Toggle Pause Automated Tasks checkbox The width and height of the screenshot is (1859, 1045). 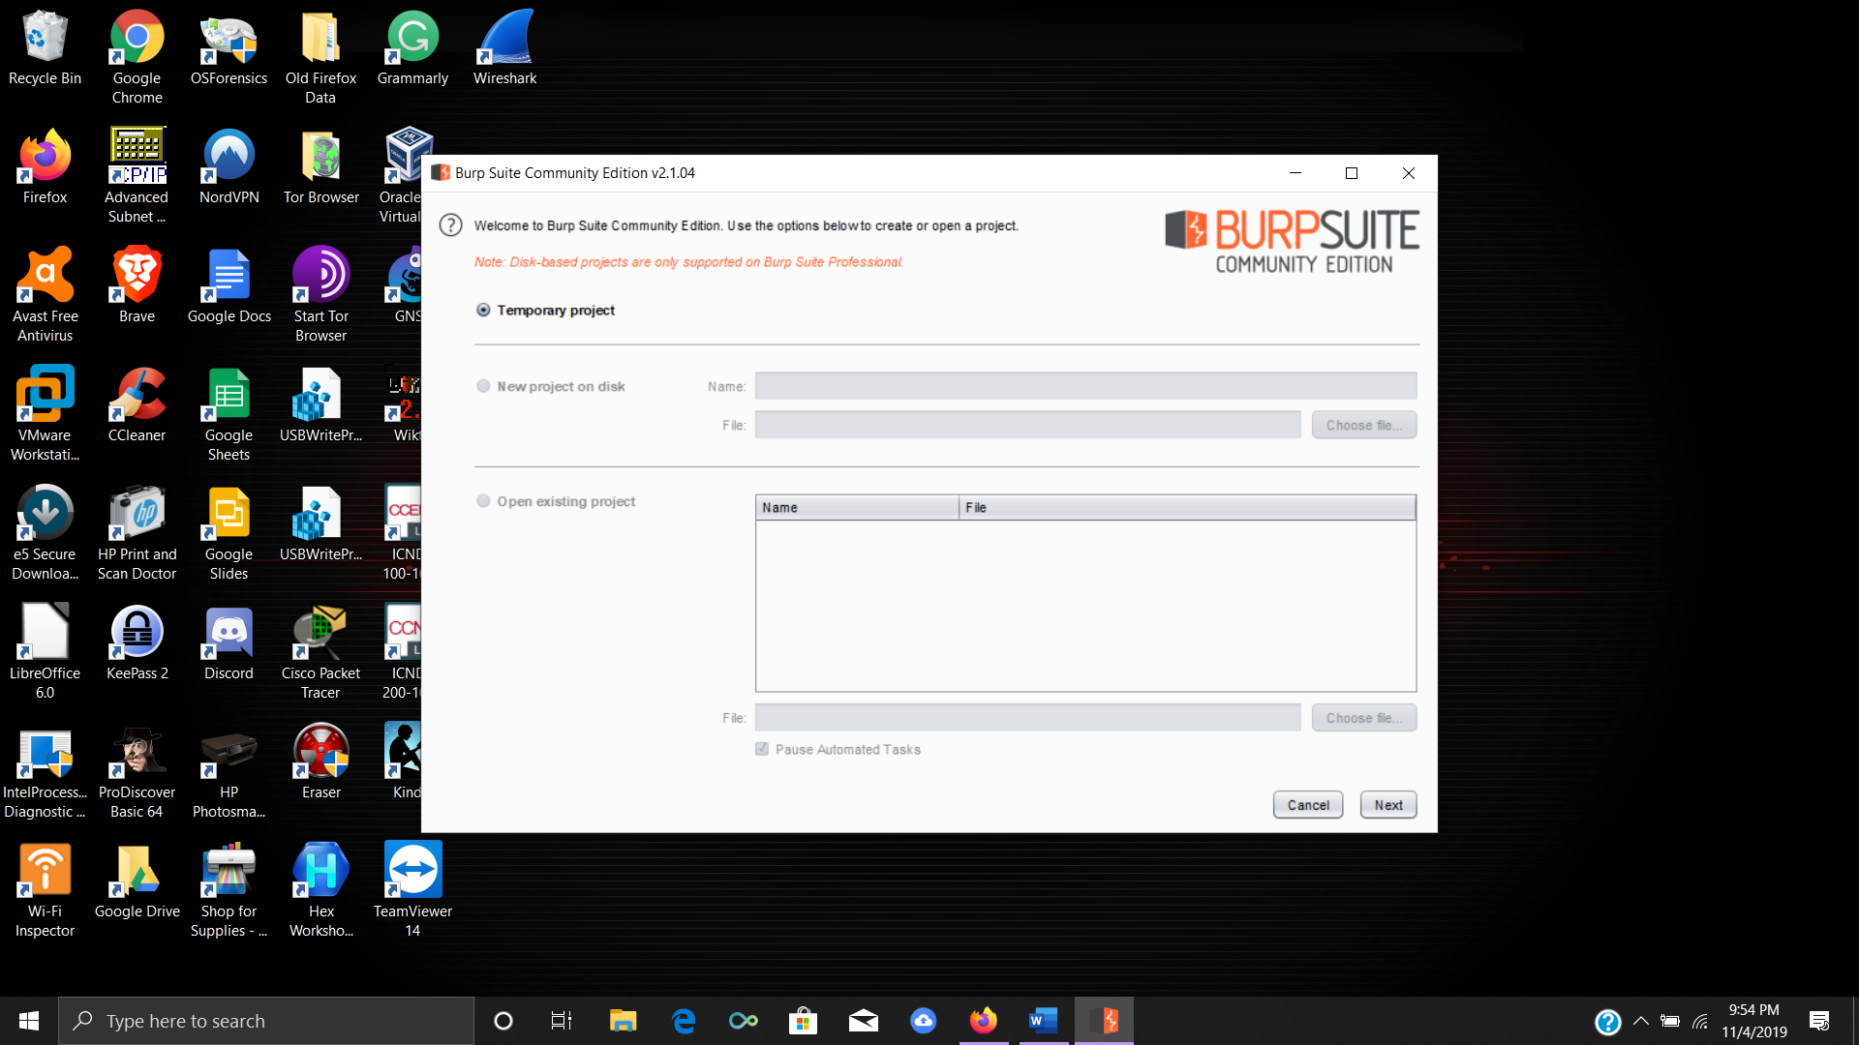click(x=762, y=749)
